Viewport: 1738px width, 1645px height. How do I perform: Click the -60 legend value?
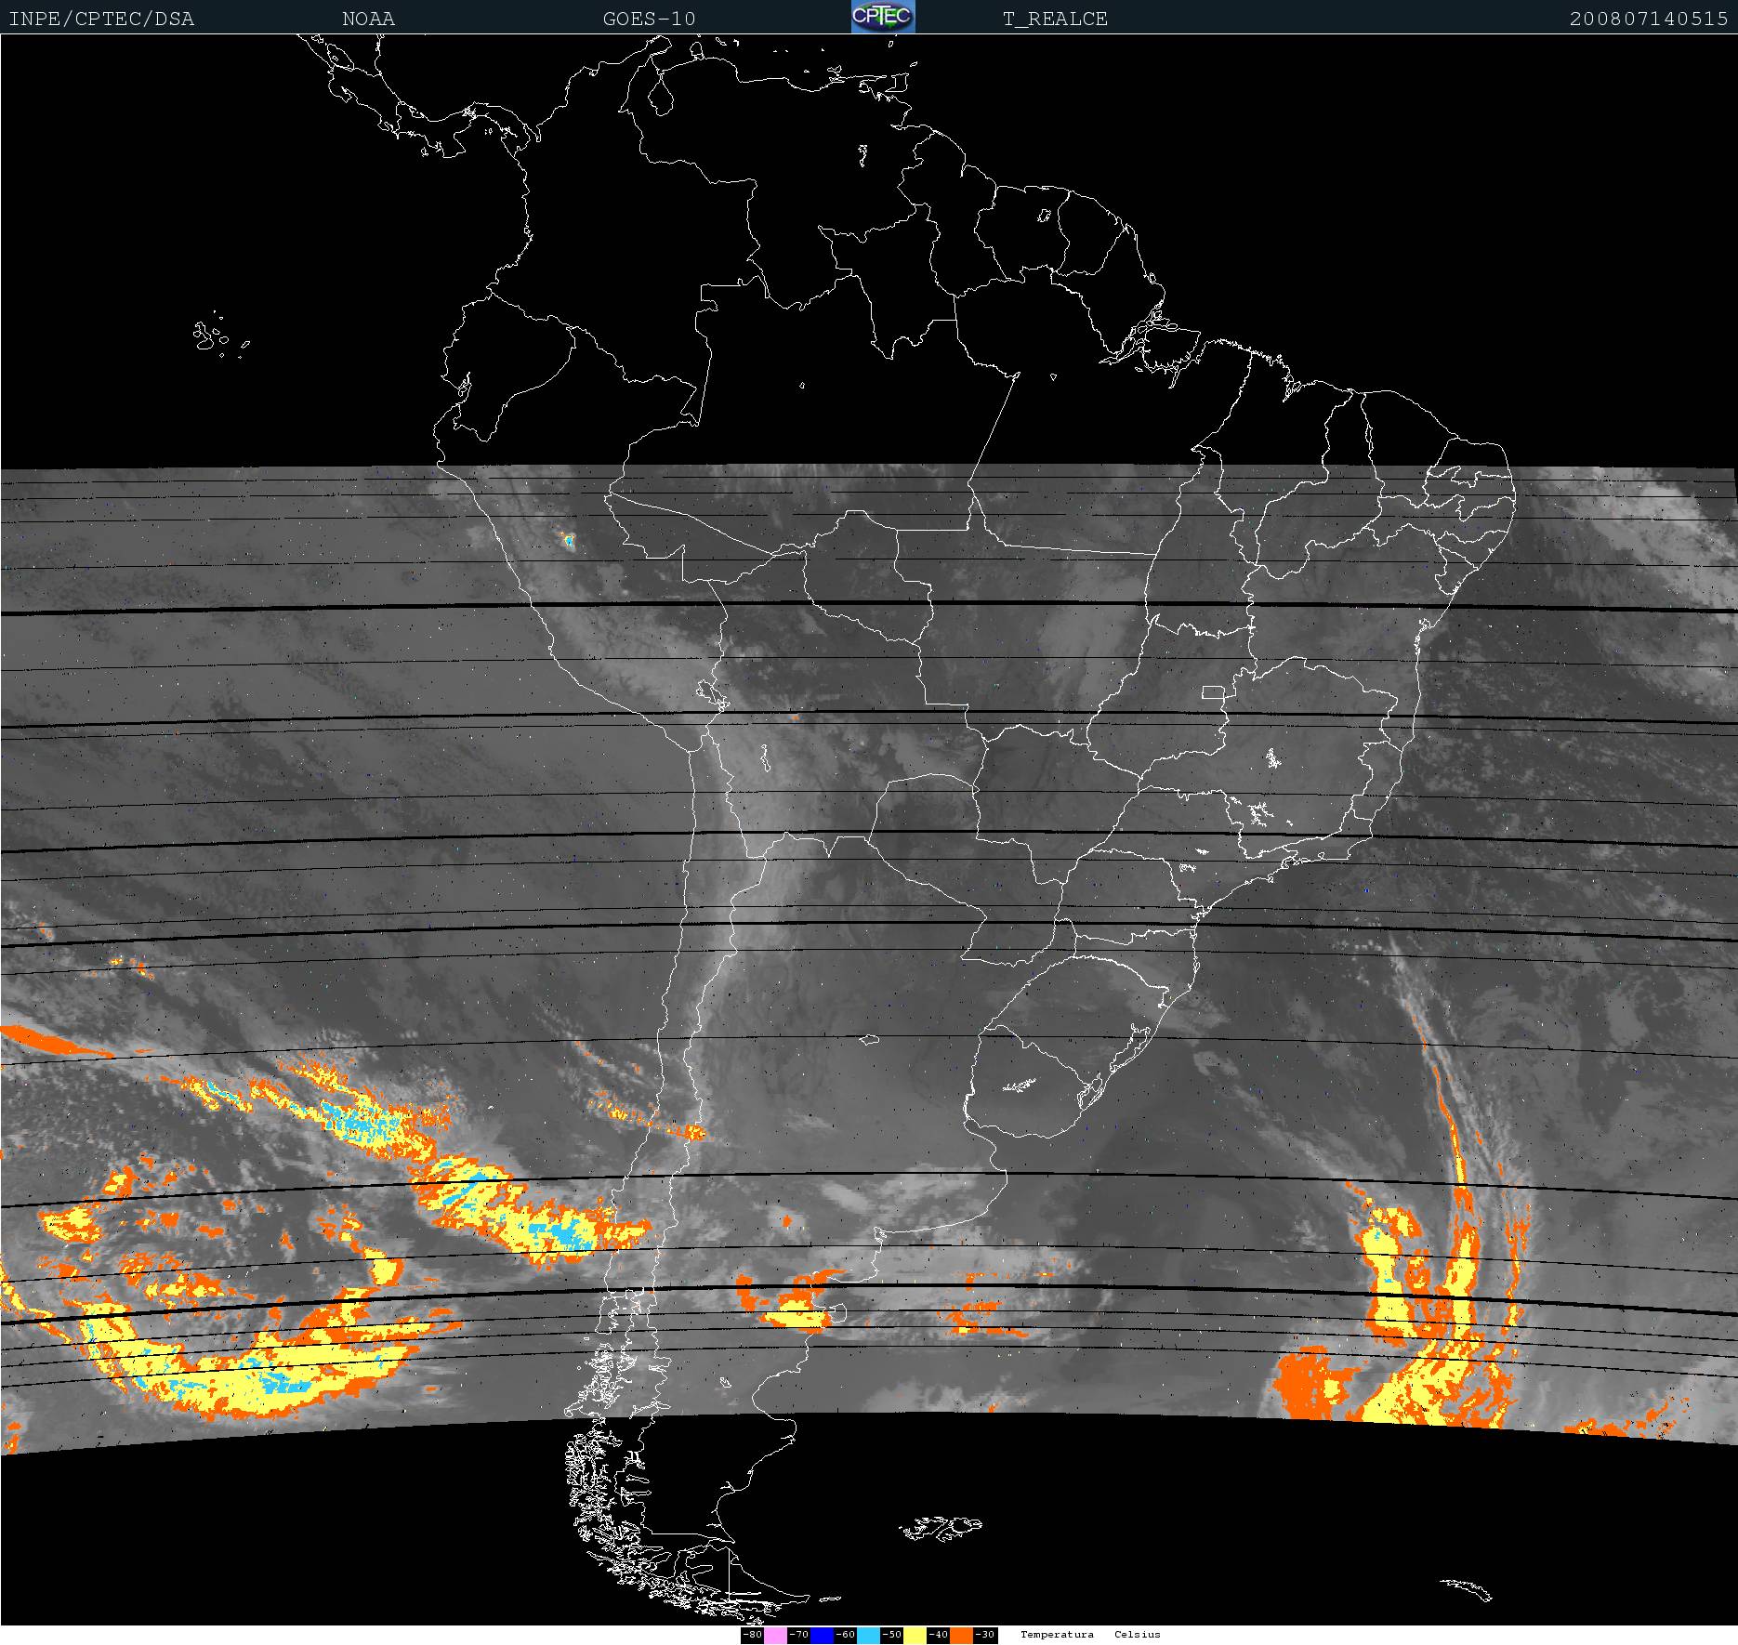[845, 1635]
